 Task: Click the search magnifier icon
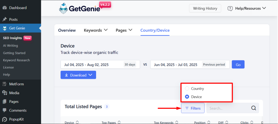point(254,108)
